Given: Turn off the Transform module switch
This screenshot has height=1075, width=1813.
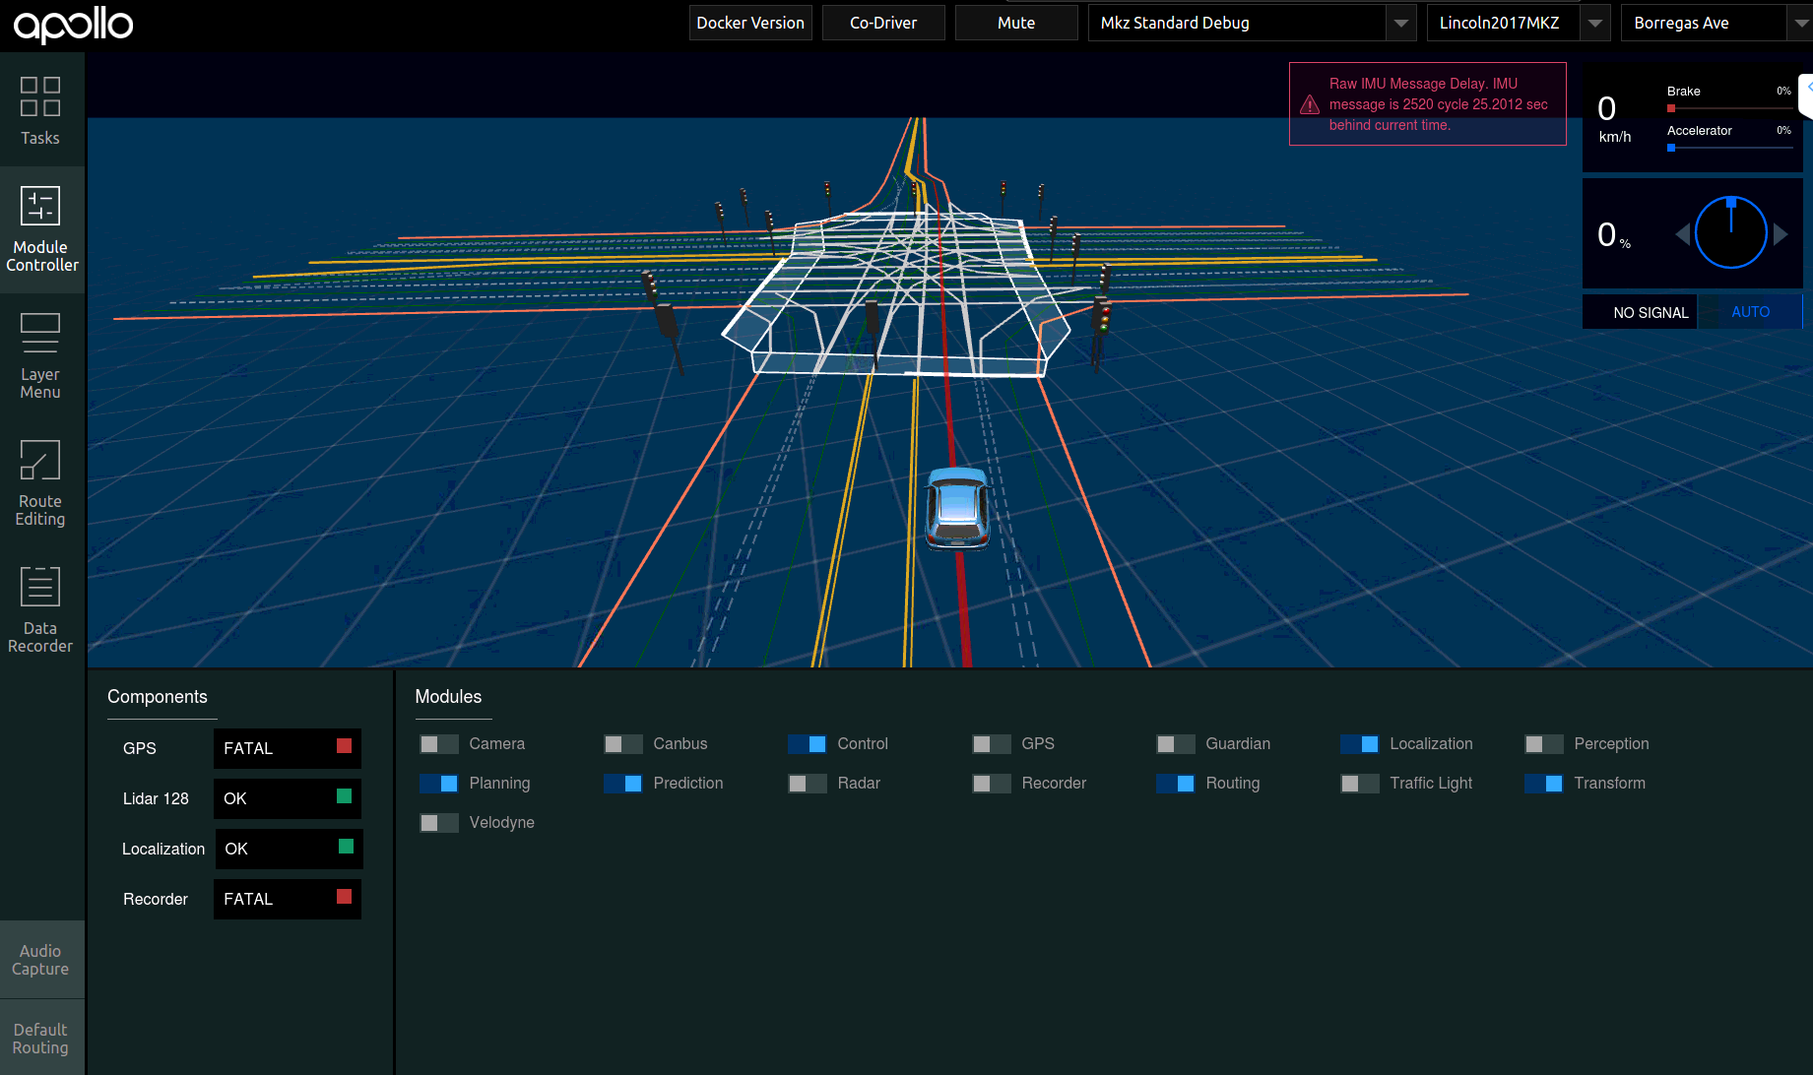Looking at the screenshot, I should 1544,784.
